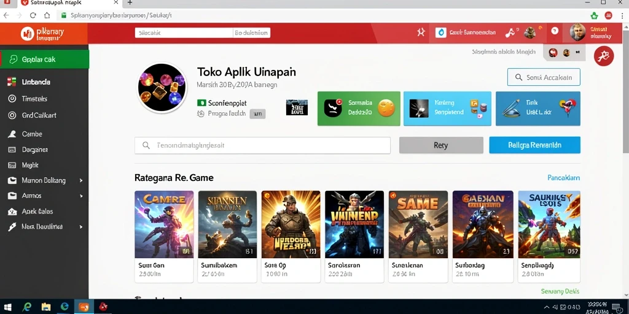
Task: Click the page vertical scrollbar
Action: pos(626,92)
